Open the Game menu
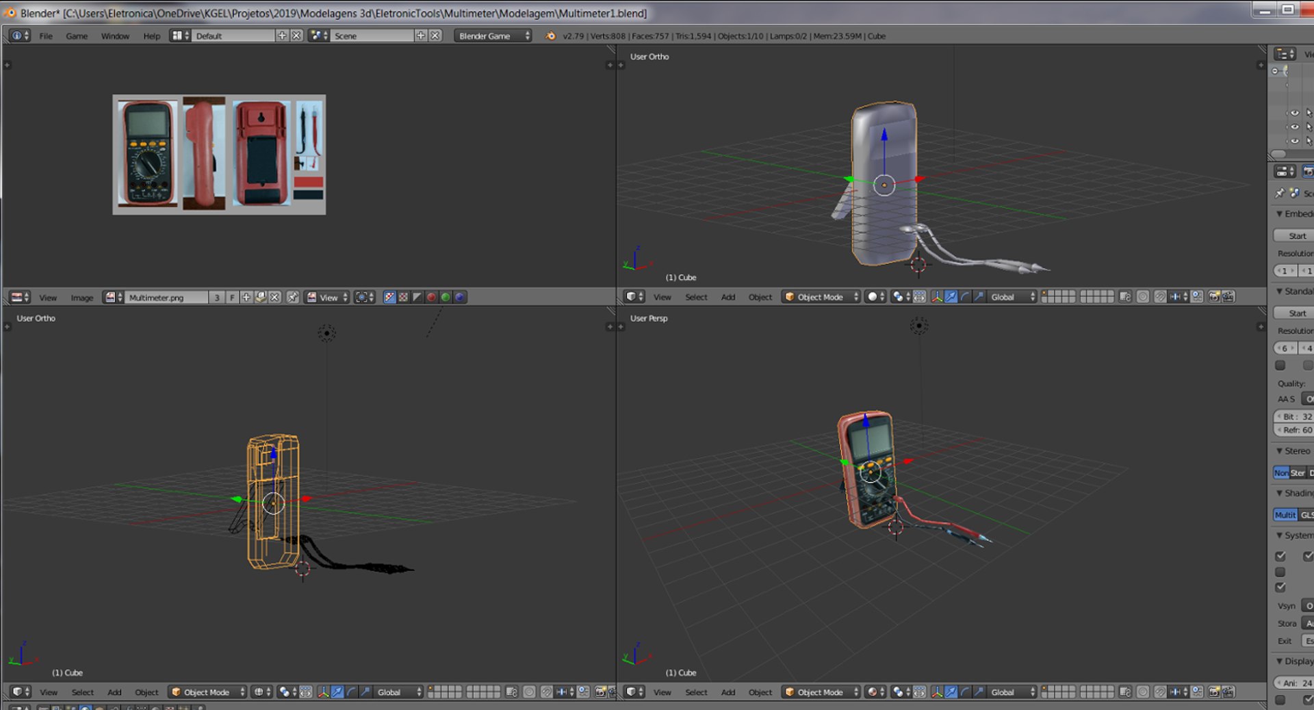This screenshot has width=1314, height=710. (x=77, y=36)
